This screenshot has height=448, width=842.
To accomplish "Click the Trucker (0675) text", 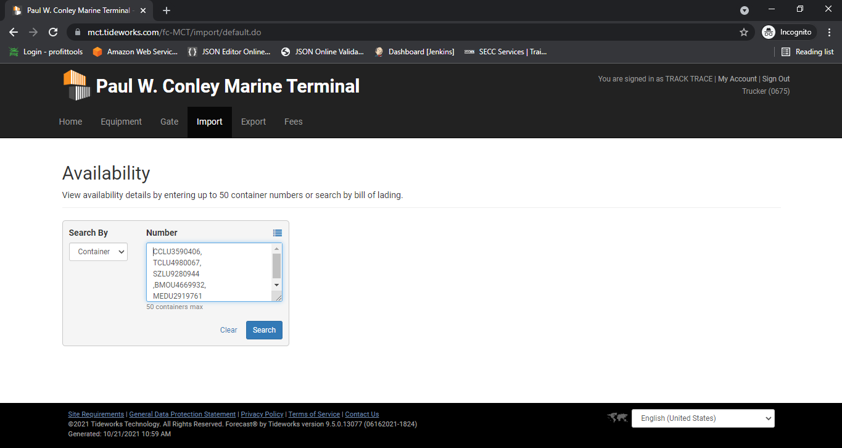I will pos(766,91).
